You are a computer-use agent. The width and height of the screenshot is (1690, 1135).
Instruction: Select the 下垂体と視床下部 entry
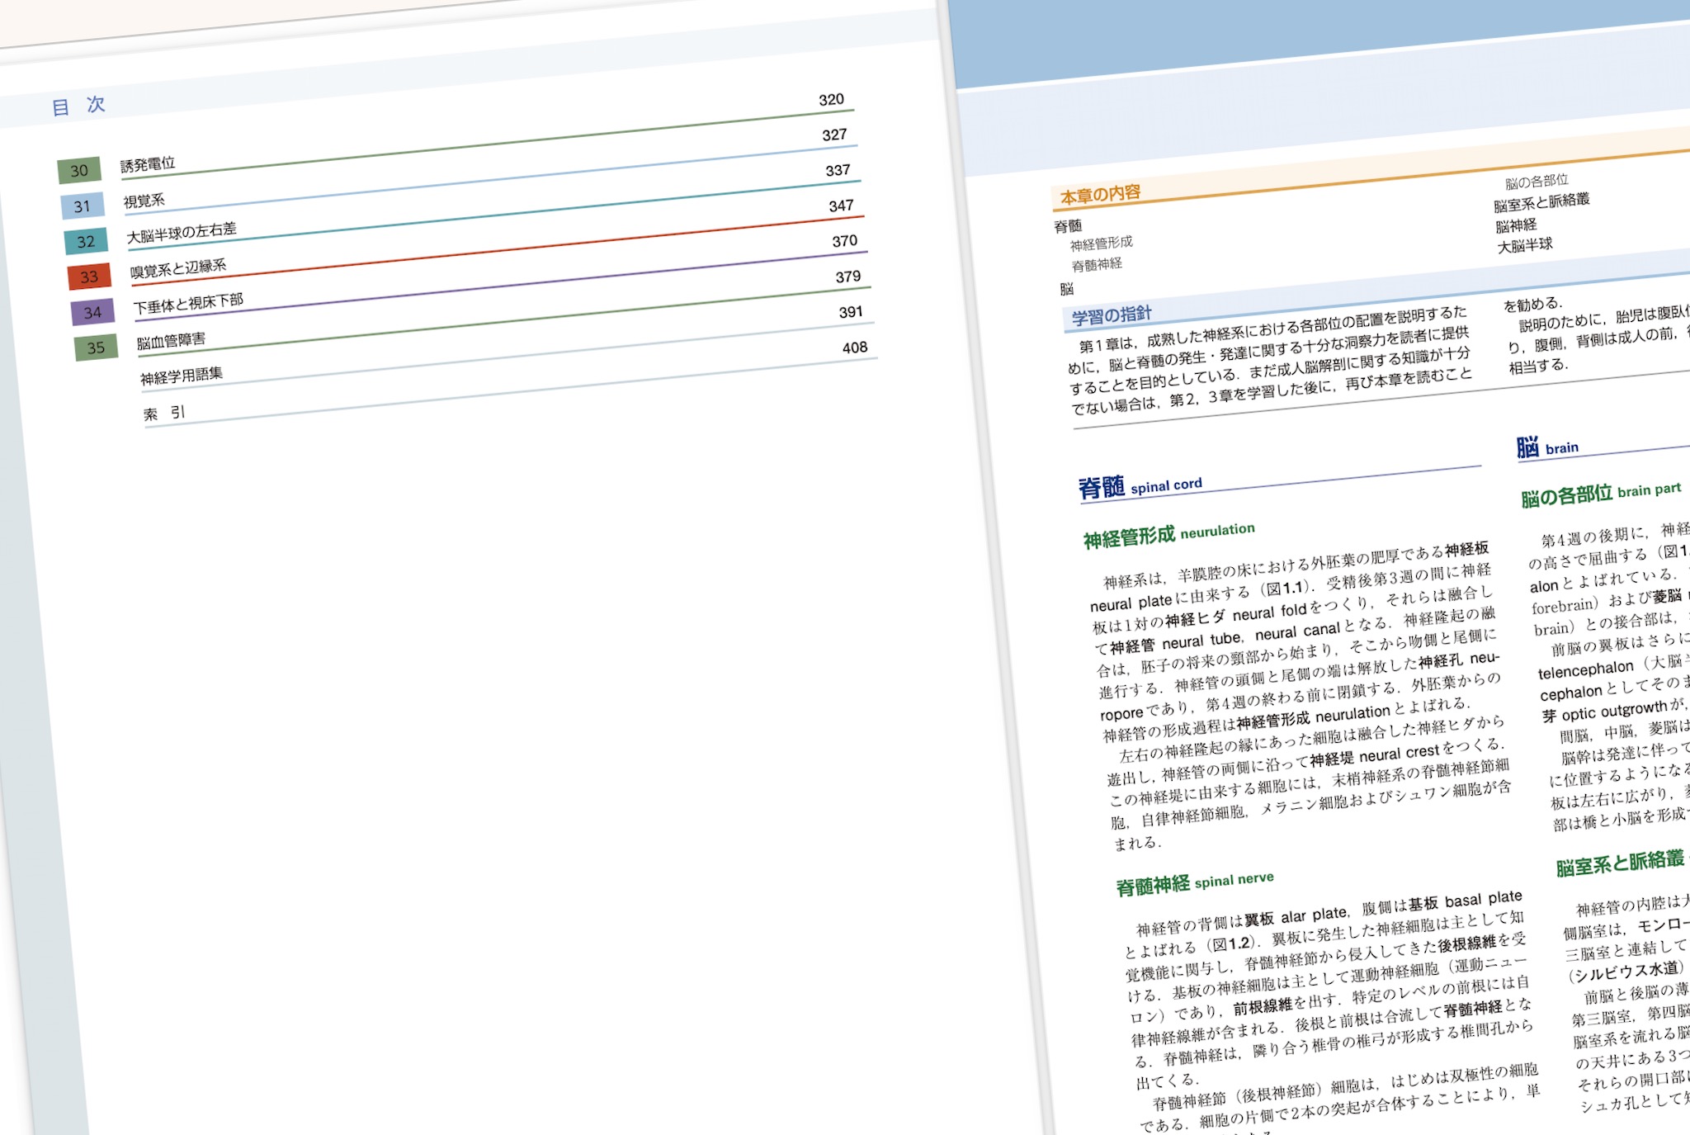coord(188,304)
